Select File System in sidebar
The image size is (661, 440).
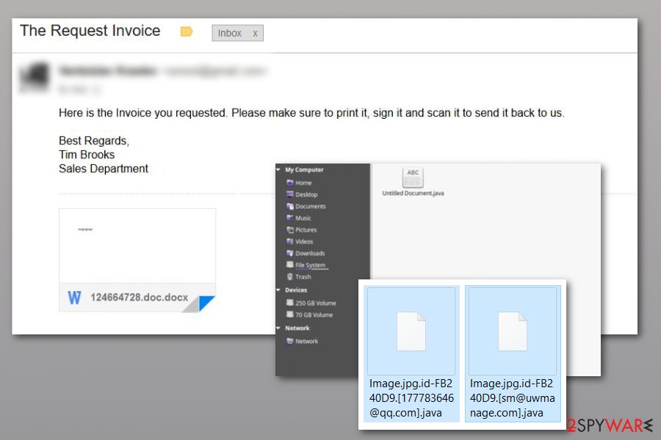click(x=306, y=265)
